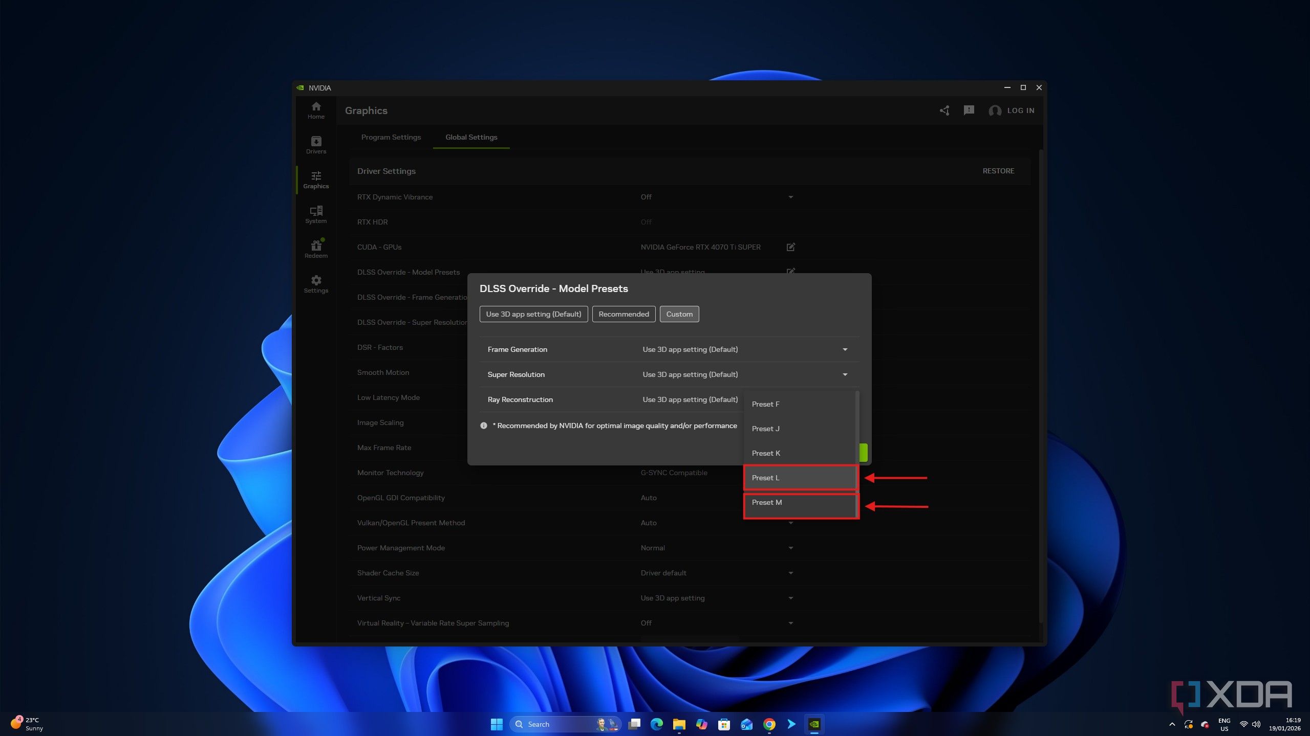Edit the CUDA - GPUs setting
The width and height of the screenshot is (1310, 736).
[791, 247]
